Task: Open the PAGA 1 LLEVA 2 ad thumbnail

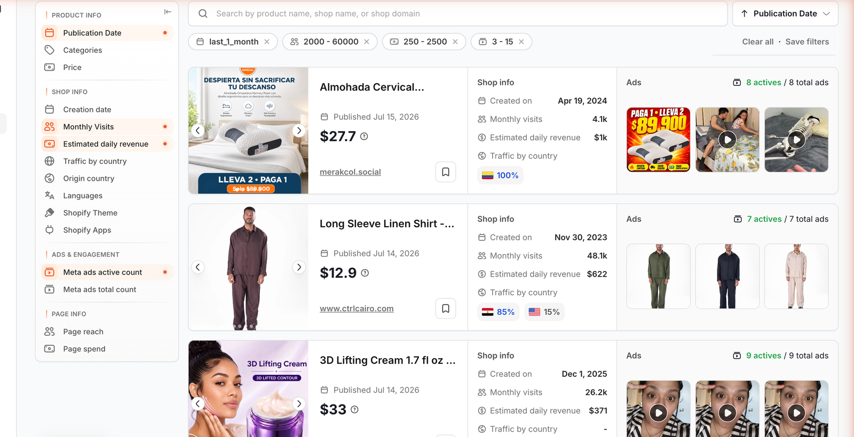Action: pyautogui.click(x=658, y=140)
